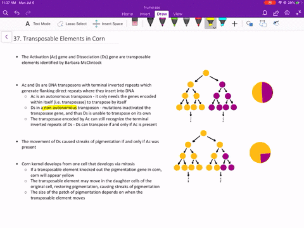Select the green pen
Screen dimensions: 304x228
tap(174, 22)
